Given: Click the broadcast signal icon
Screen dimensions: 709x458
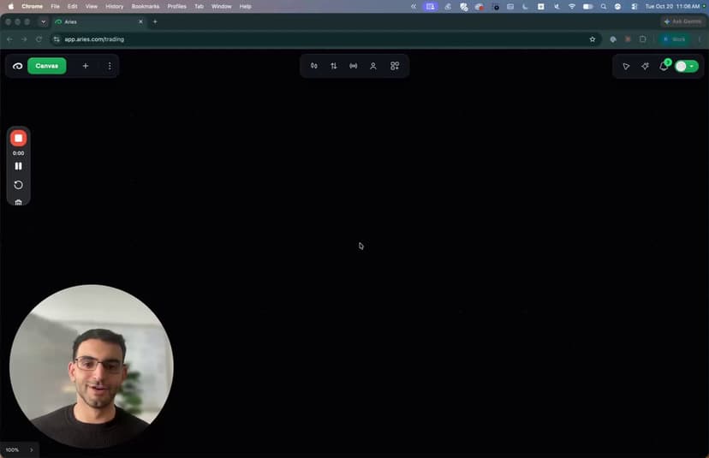Looking at the screenshot, I should [x=354, y=66].
